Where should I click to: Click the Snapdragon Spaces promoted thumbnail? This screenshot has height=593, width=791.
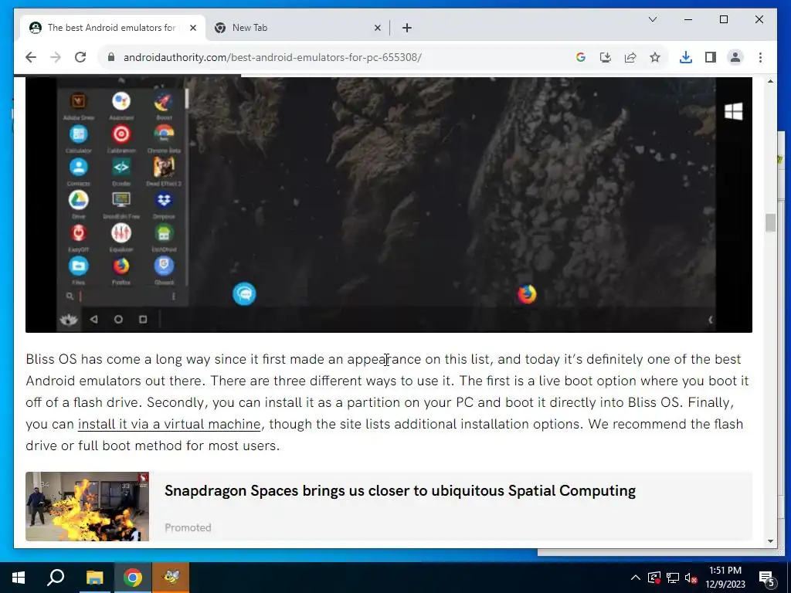tap(87, 507)
